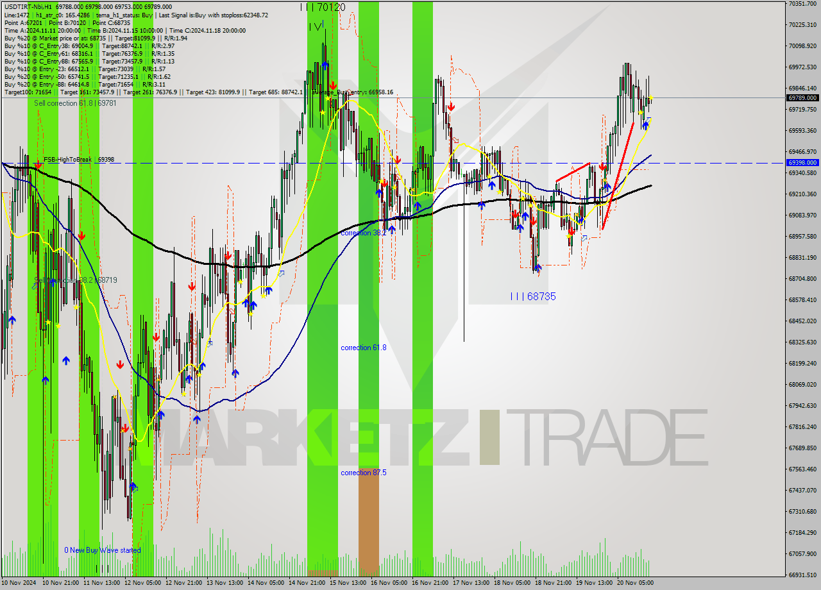Image resolution: width=821 pixels, height=590 pixels.
Task: Click '0 New Buy Wave started' label
Action: pos(103,550)
